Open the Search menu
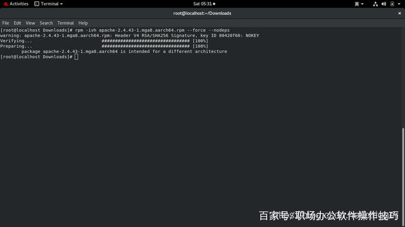Image resolution: width=405 pixels, height=227 pixels. [46, 23]
